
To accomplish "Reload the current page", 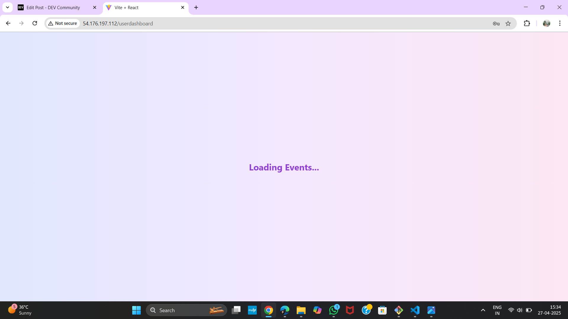I will point(35,23).
